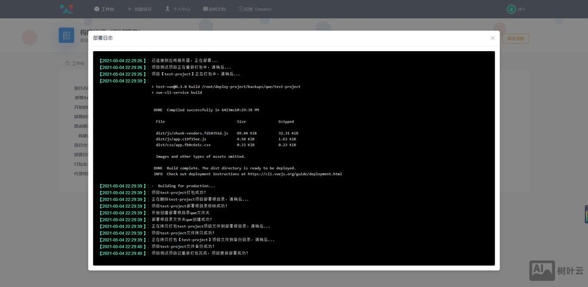This screenshot has width=588, height=287.
Task: Click dist/js/chunk-vendors.fd10351d.js file name
Action: [192, 133]
